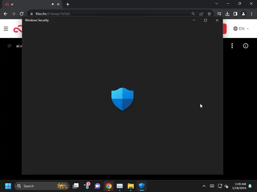Click the zoom magnifier in address bar
Viewport: 257px width, 192px height.
pos(193,14)
